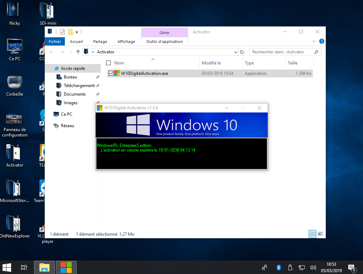Image resolution: width=363 pixels, height=274 pixels.
Task: Open the Nicky desktop icon
Action: click(14, 13)
